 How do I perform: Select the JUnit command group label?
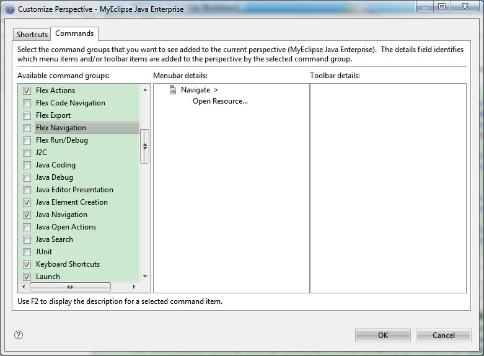coord(44,252)
